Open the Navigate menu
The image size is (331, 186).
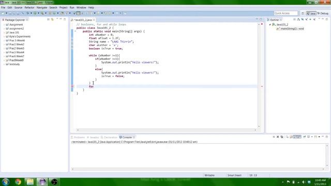[x=42, y=8]
